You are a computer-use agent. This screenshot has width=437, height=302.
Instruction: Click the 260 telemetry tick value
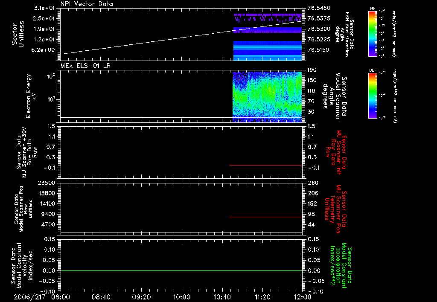click(312, 183)
